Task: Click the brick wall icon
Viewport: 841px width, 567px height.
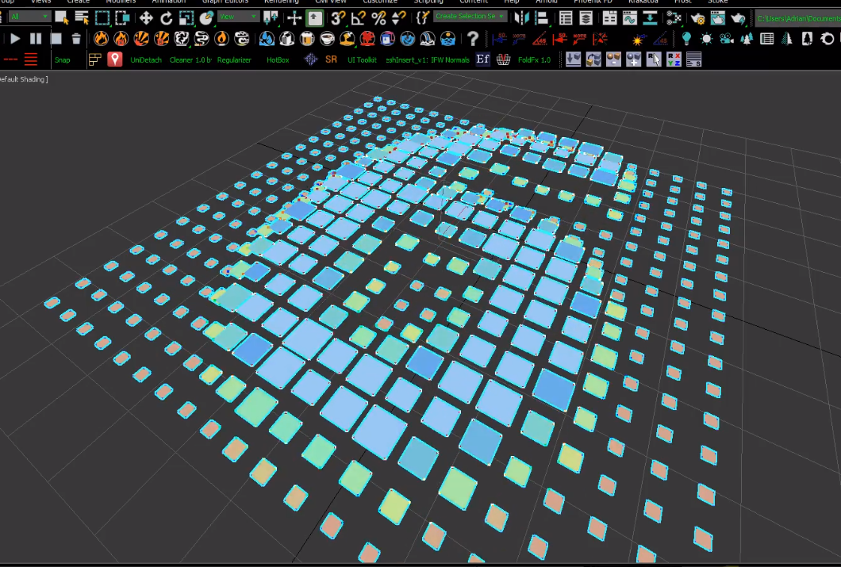Action: pos(95,59)
